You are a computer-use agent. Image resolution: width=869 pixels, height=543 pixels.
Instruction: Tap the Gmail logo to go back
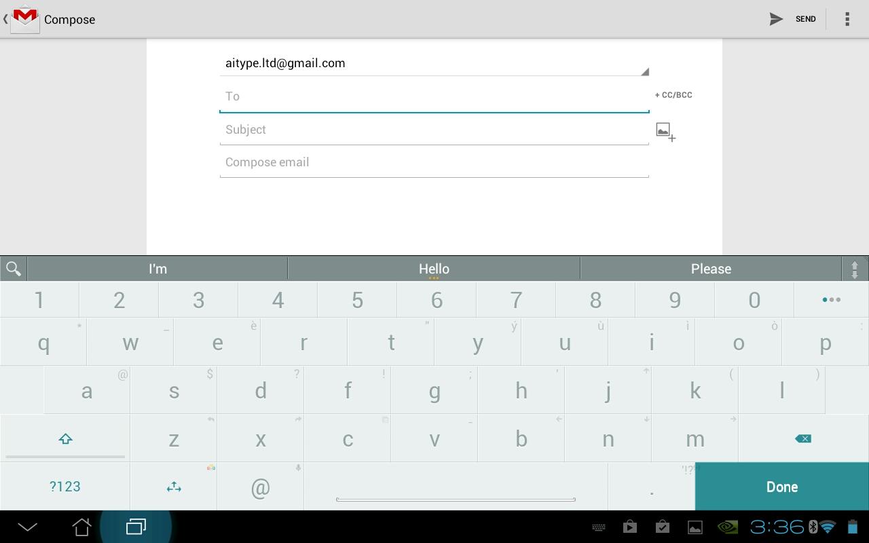tap(25, 18)
